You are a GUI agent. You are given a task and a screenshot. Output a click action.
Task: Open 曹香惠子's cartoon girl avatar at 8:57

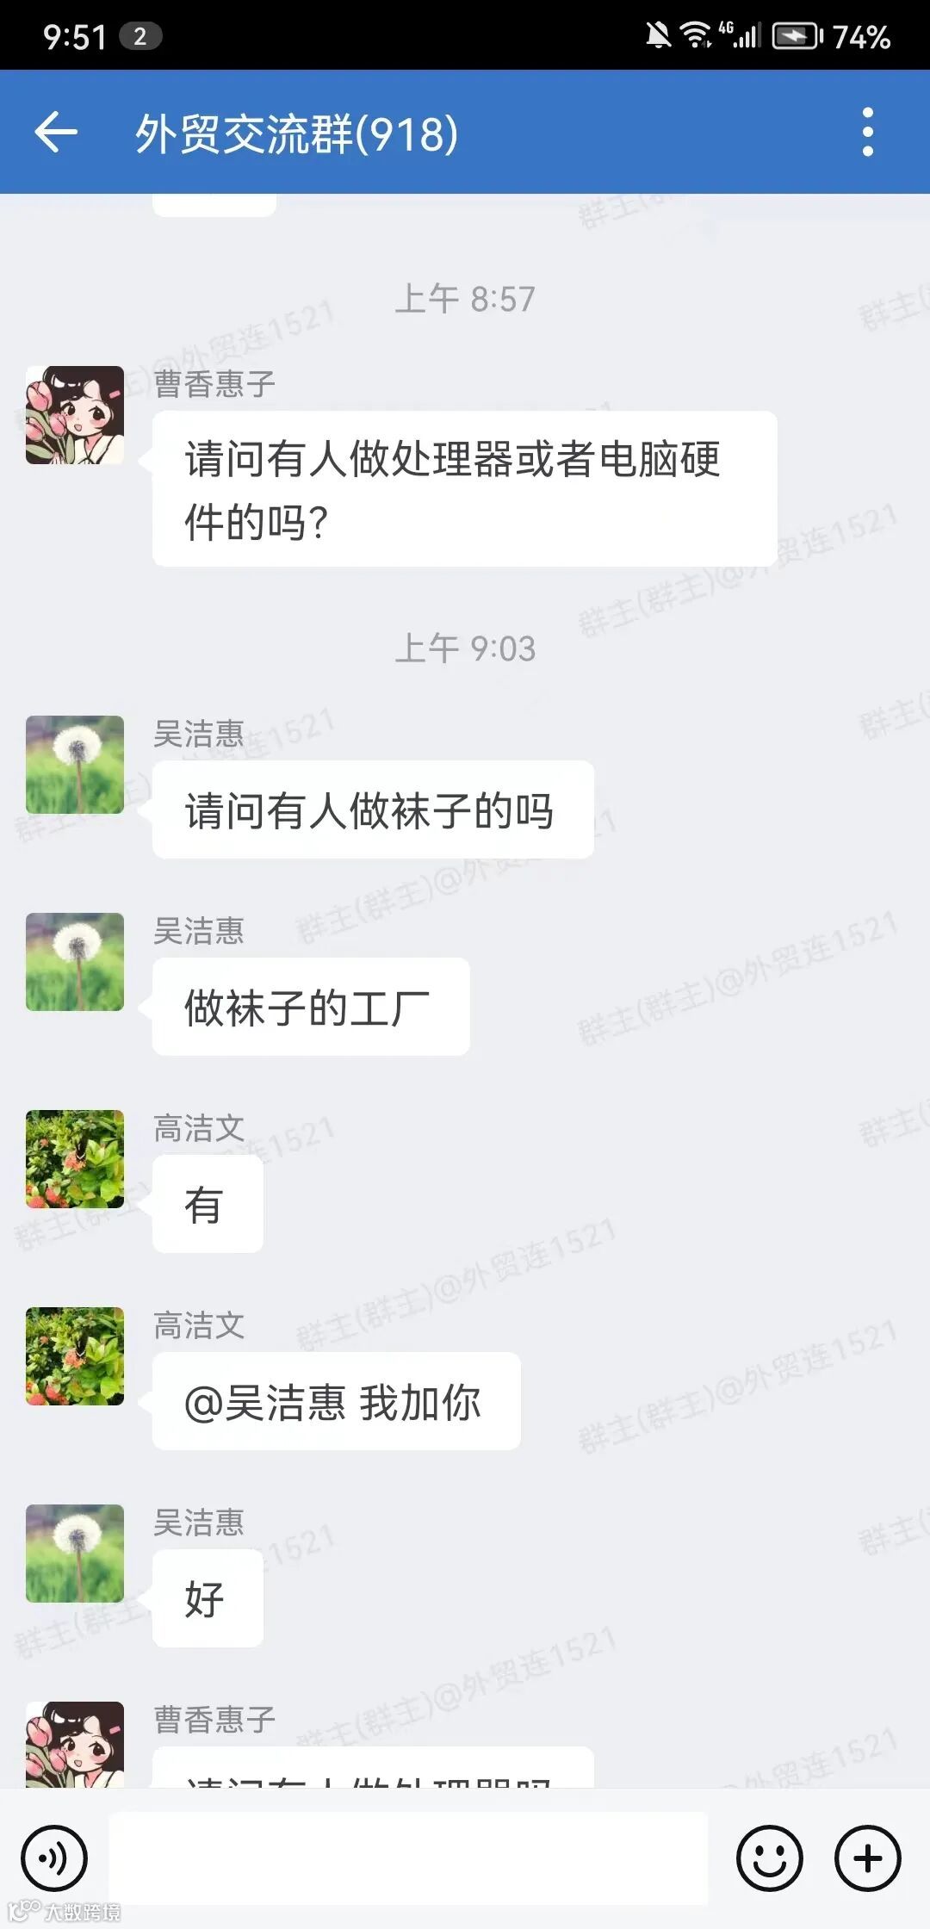[75, 415]
